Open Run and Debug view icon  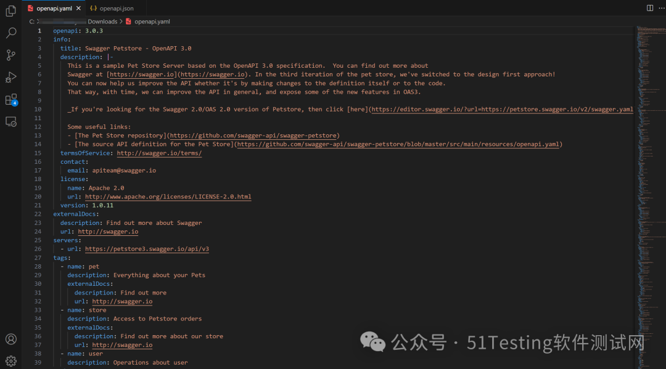coord(11,77)
